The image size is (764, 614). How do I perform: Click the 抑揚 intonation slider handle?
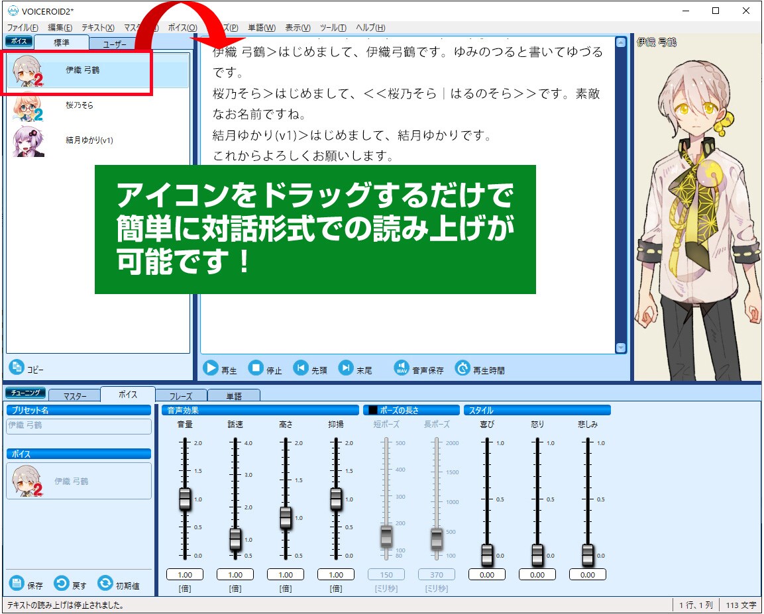336,499
